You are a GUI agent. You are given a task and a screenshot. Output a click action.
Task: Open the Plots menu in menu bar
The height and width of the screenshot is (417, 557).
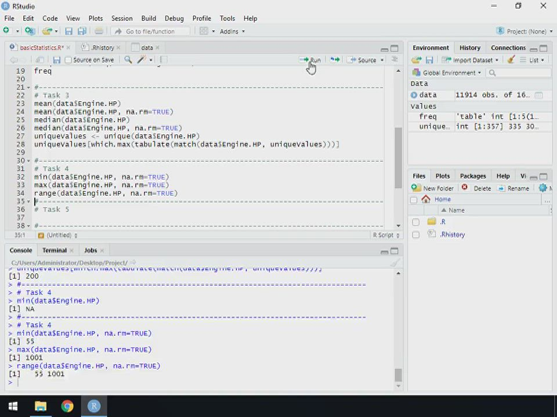pos(95,19)
